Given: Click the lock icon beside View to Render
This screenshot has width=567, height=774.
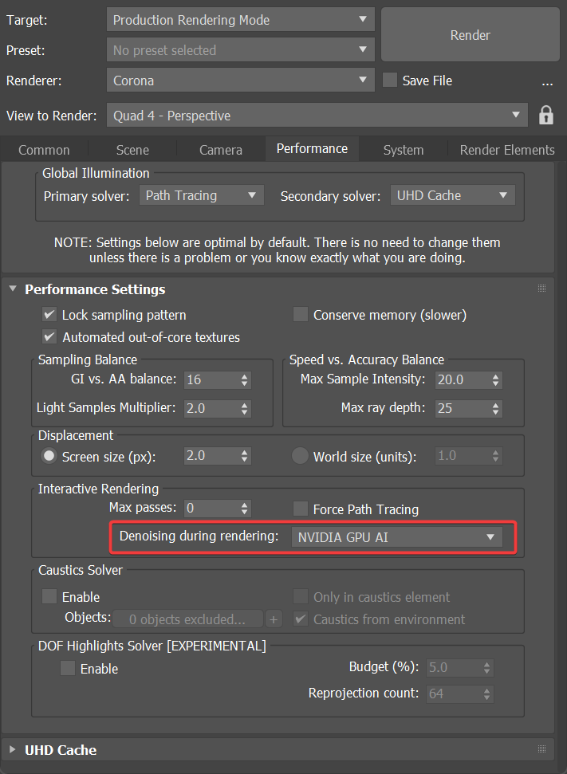Looking at the screenshot, I should pyautogui.click(x=546, y=115).
